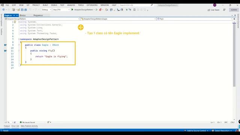The height and width of the screenshot is (135, 240).
Task: Click the ADMIN button
Action: pos(234,10)
